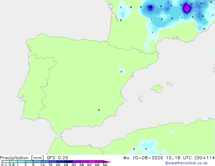Click the "GFS 0.25" model label
Viewport: 215px width, 166px height.
(x=57, y=158)
